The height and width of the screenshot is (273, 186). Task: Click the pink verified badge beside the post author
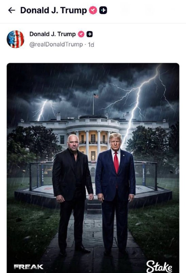point(81,34)
